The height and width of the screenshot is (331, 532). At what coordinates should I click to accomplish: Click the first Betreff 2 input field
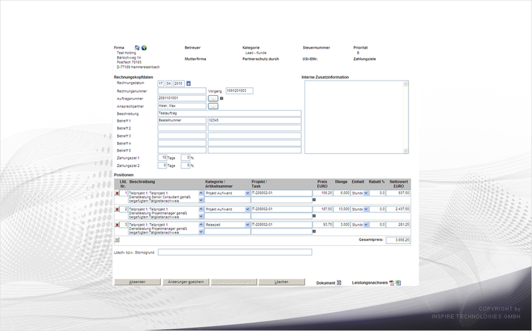point(182,128)
